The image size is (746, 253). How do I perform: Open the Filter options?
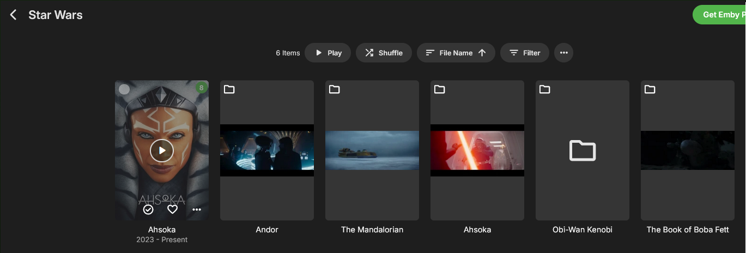pos(525,53)
